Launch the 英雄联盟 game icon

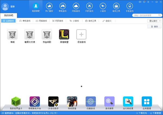(x=64, y=34)
